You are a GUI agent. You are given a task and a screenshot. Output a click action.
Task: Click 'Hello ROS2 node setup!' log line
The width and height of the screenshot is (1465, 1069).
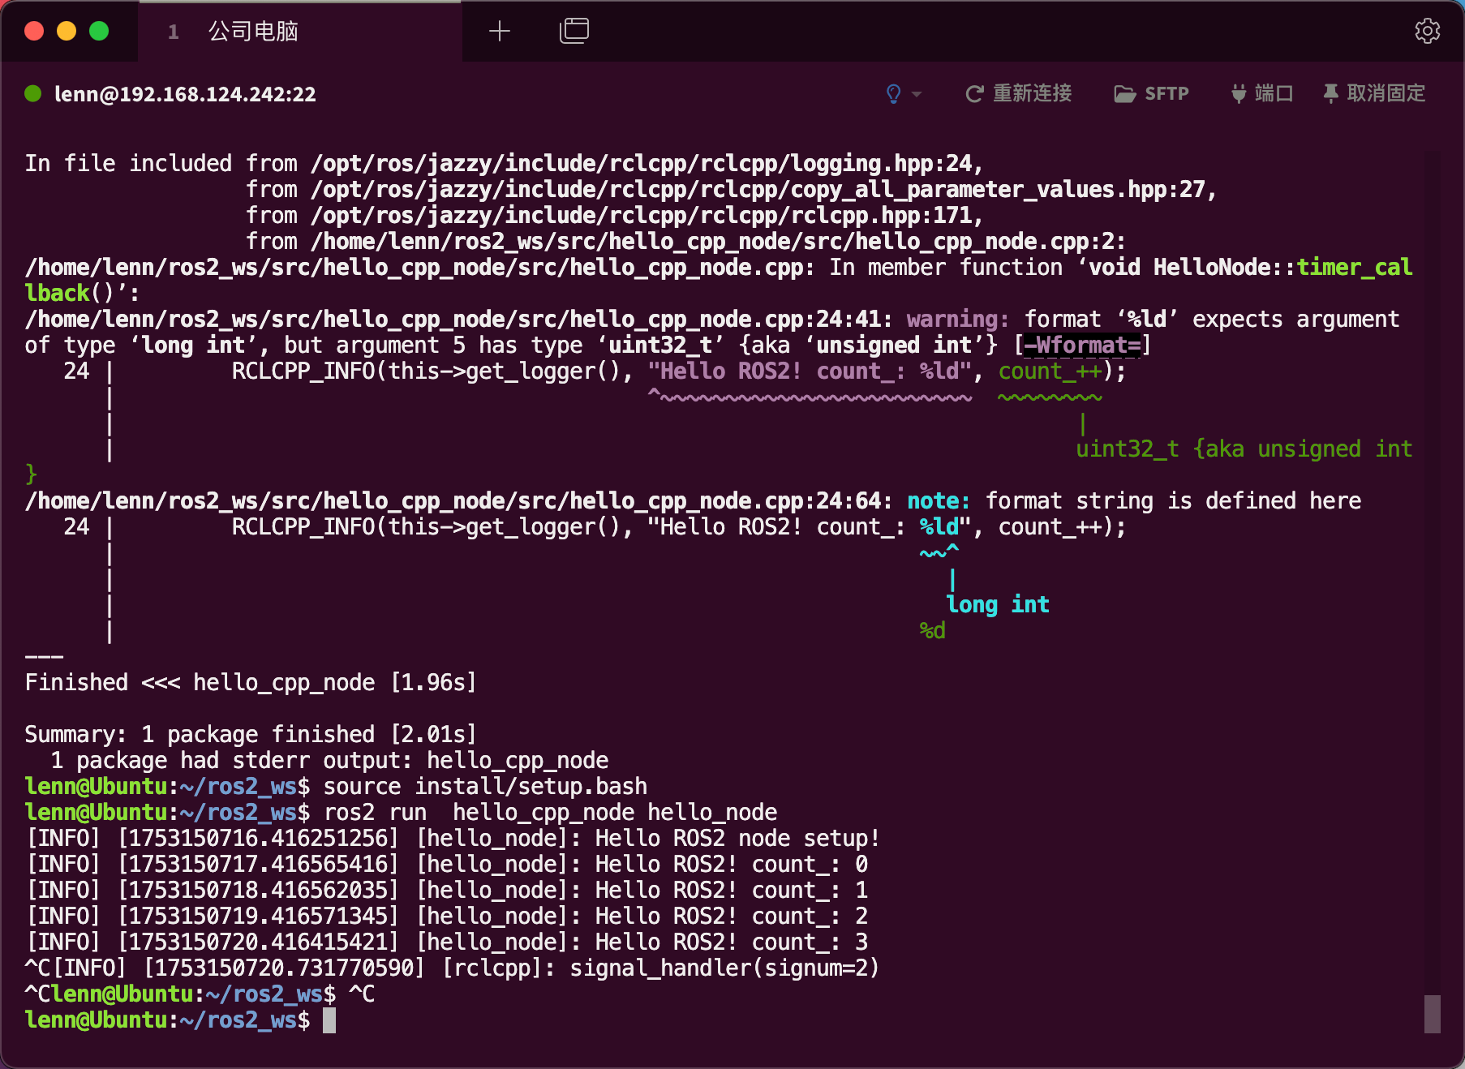coord(453,839)
